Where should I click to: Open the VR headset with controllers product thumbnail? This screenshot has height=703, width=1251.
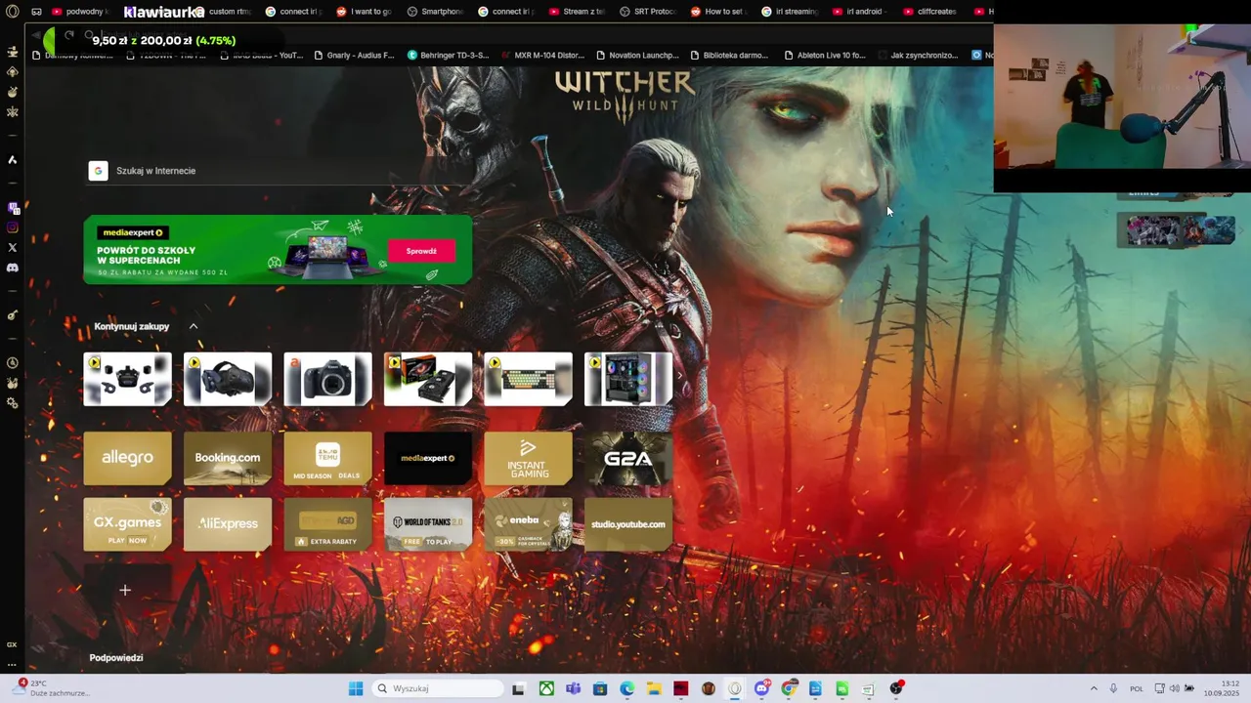click(x=127, y=379)
